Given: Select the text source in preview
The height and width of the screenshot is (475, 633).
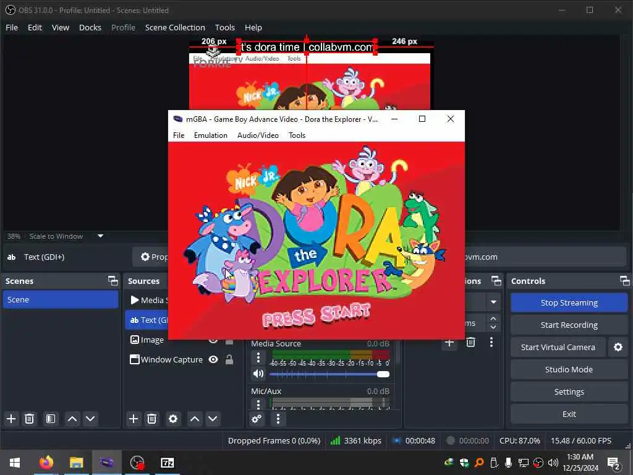Looking at the screenshot, I should [x=307, y=47].
